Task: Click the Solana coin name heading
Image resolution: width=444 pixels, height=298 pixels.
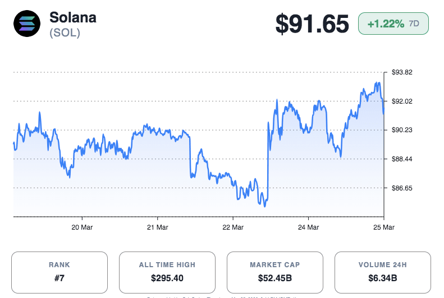Action: [73, 17]
